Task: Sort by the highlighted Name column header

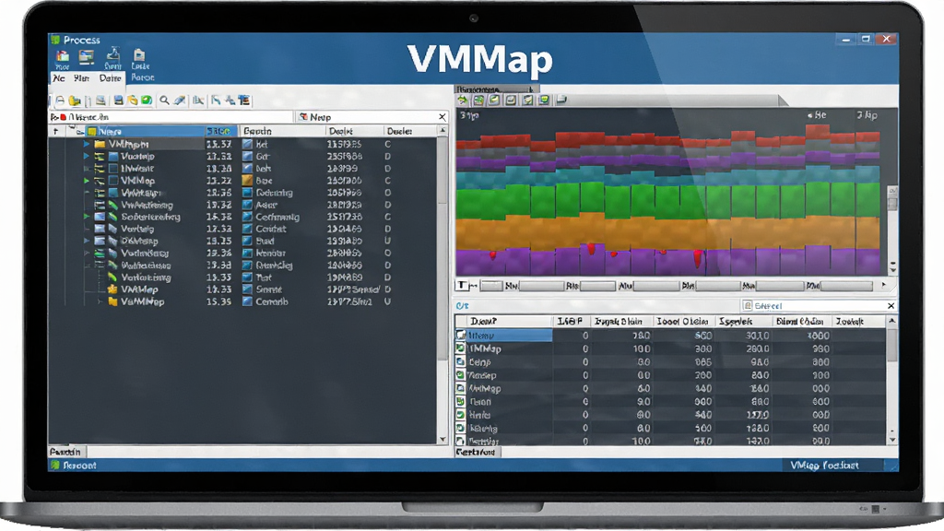Action: point(145,131)
